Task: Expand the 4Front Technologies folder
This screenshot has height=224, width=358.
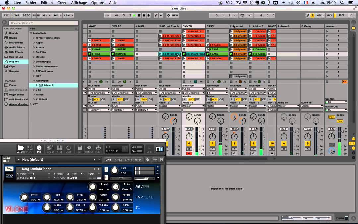Action: click(34, 38)
